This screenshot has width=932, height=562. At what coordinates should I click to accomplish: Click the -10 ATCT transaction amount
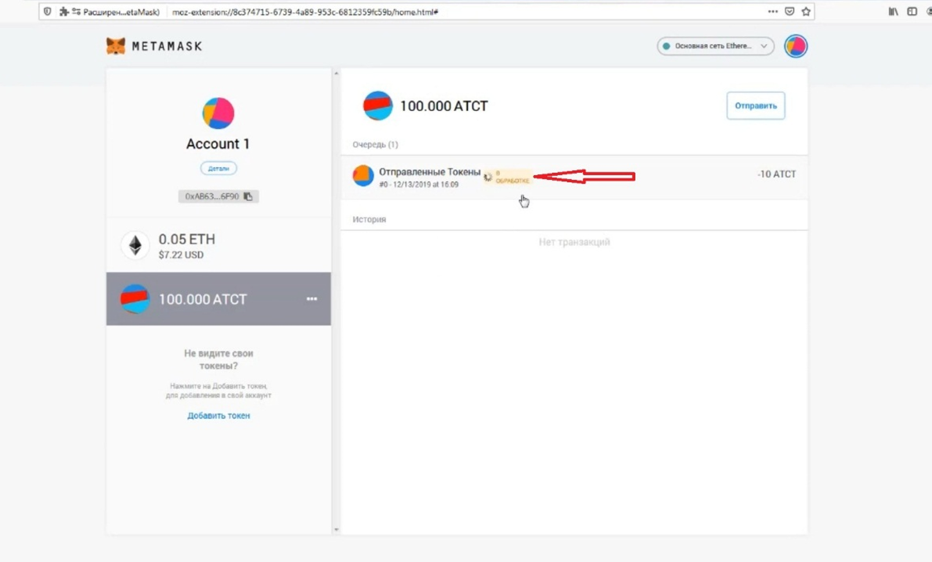[x=776, y=174]
